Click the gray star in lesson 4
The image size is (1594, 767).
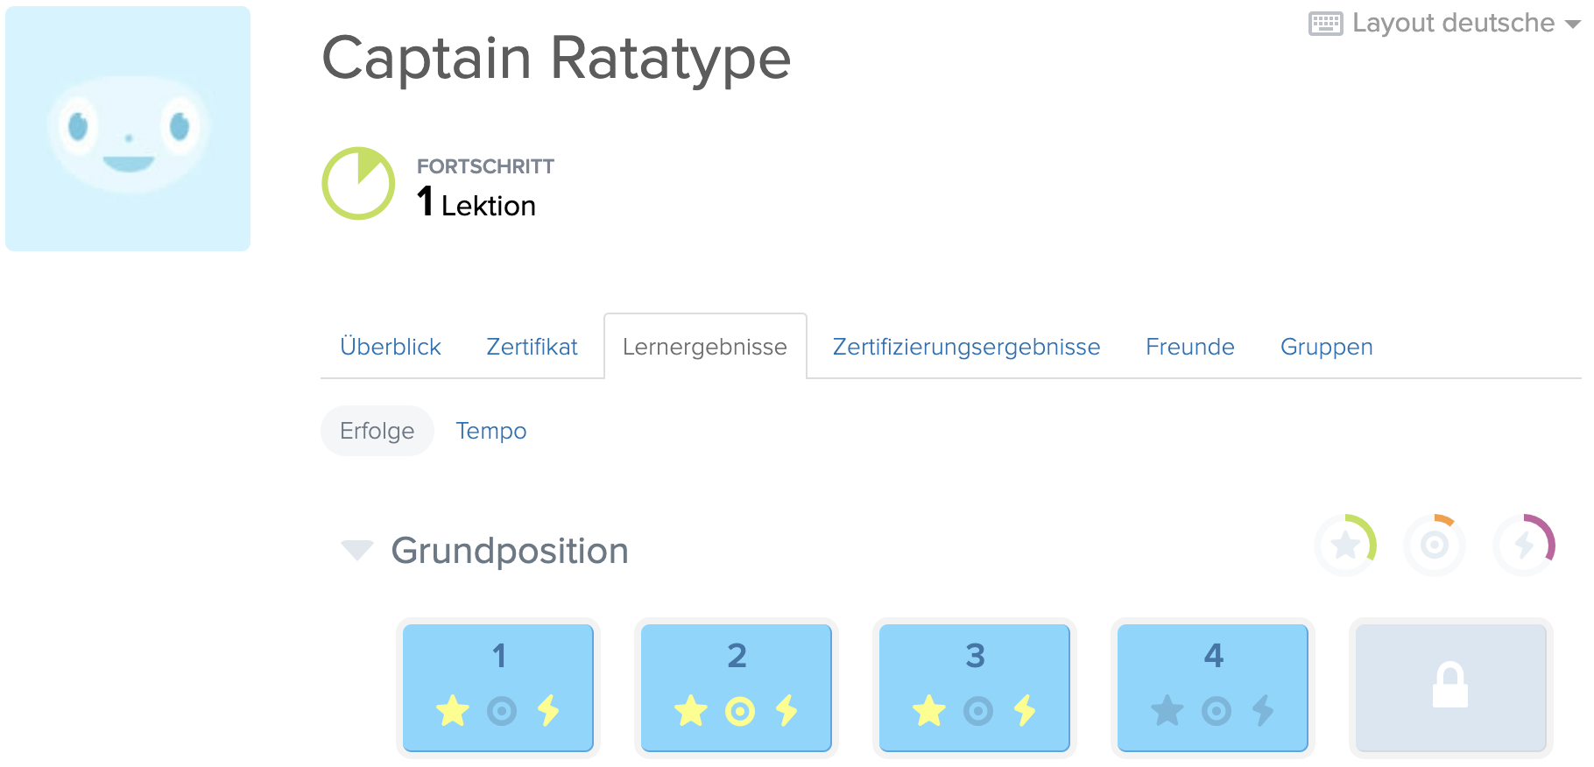coord(1167,710)
